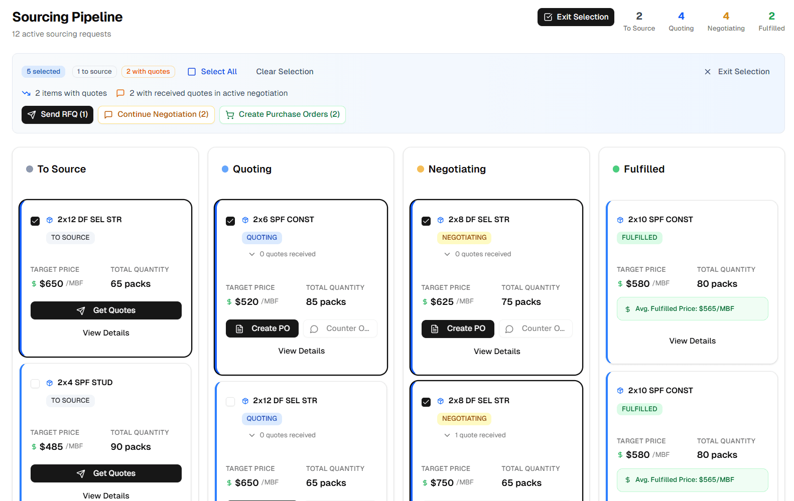The width and height of the screenshot is (794, 501).
Task: Uncheck 2x8 DF SEL STR $625 card checkbox
Action: point(426,221)
